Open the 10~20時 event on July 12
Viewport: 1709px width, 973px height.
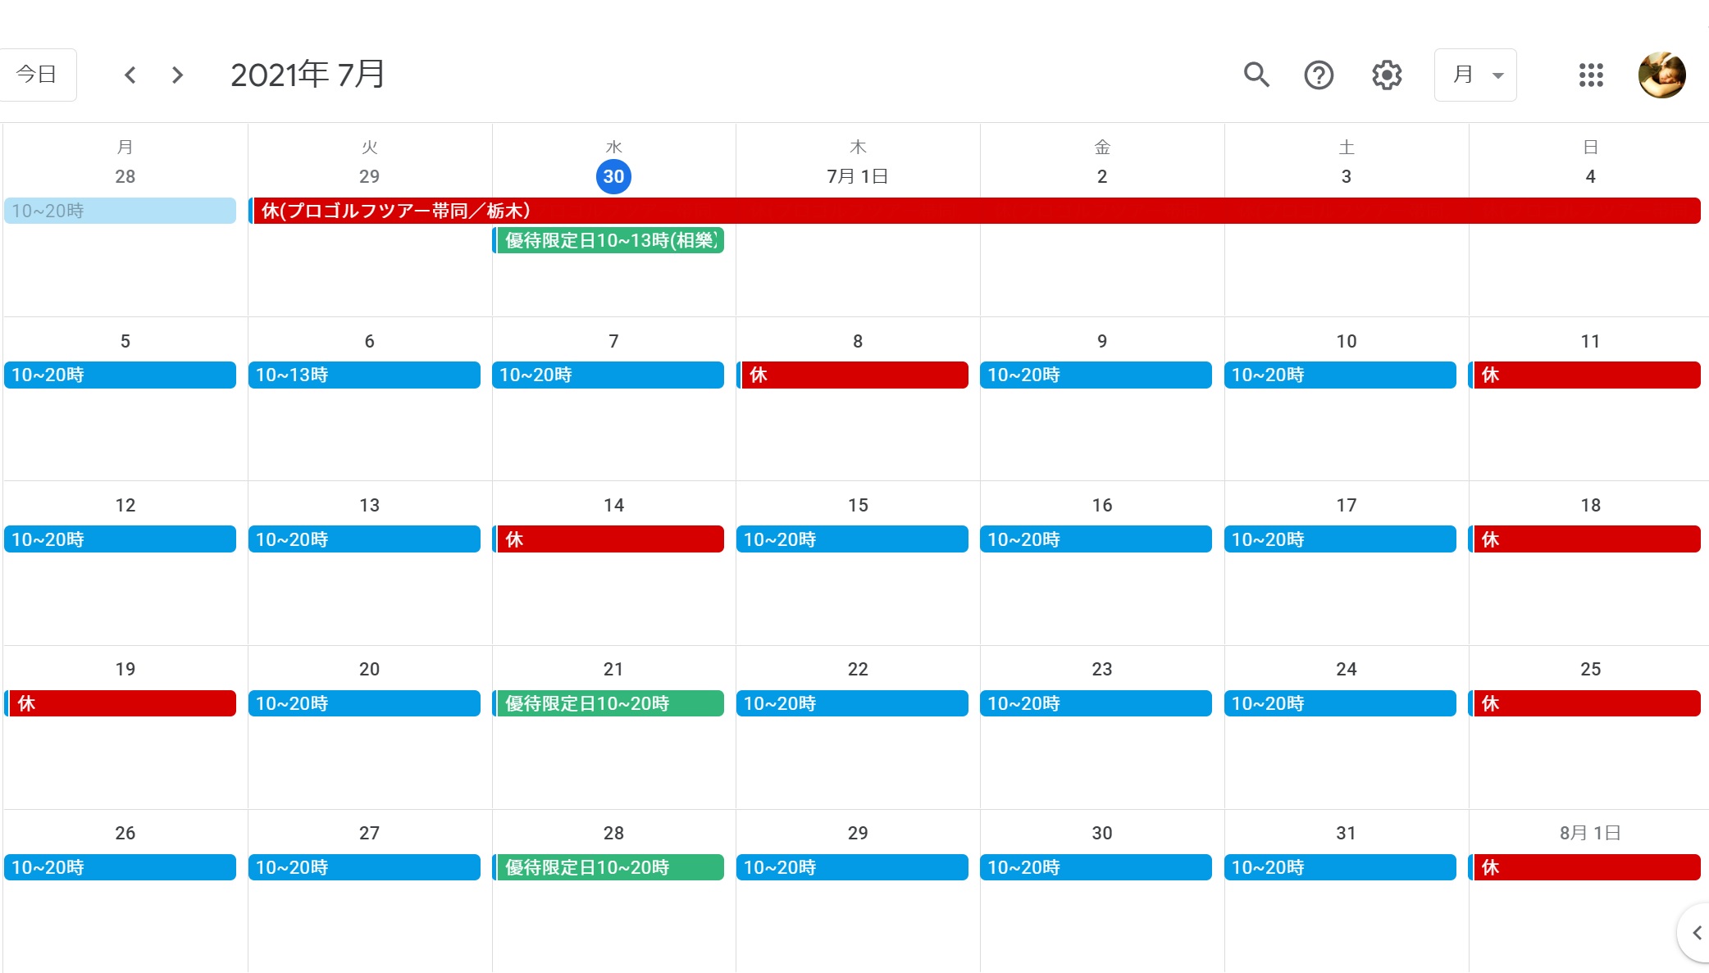120,539
